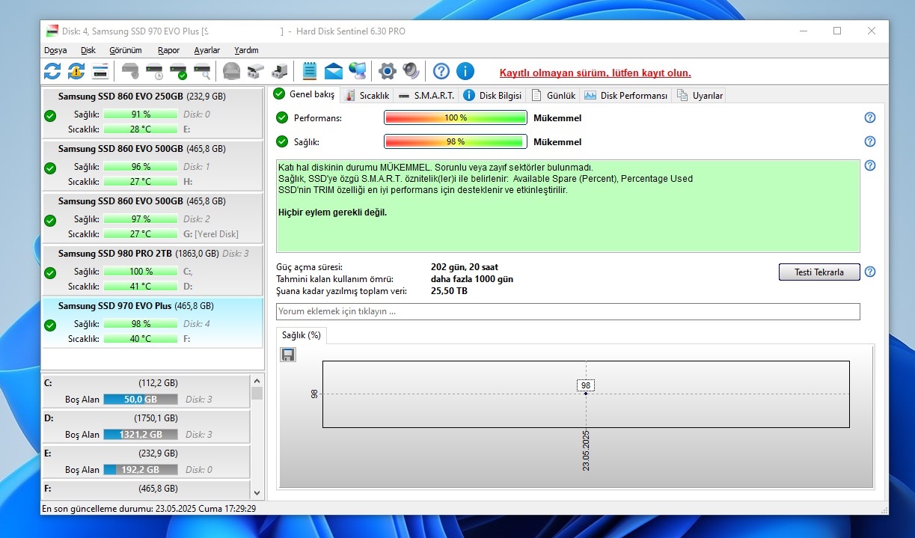Click the disk icon with clock
Screen dimensions: 915x538
[x=154, y=71]
